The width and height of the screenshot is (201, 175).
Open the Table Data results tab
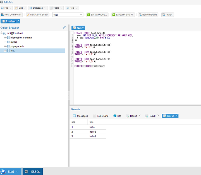tap(101, 116)
